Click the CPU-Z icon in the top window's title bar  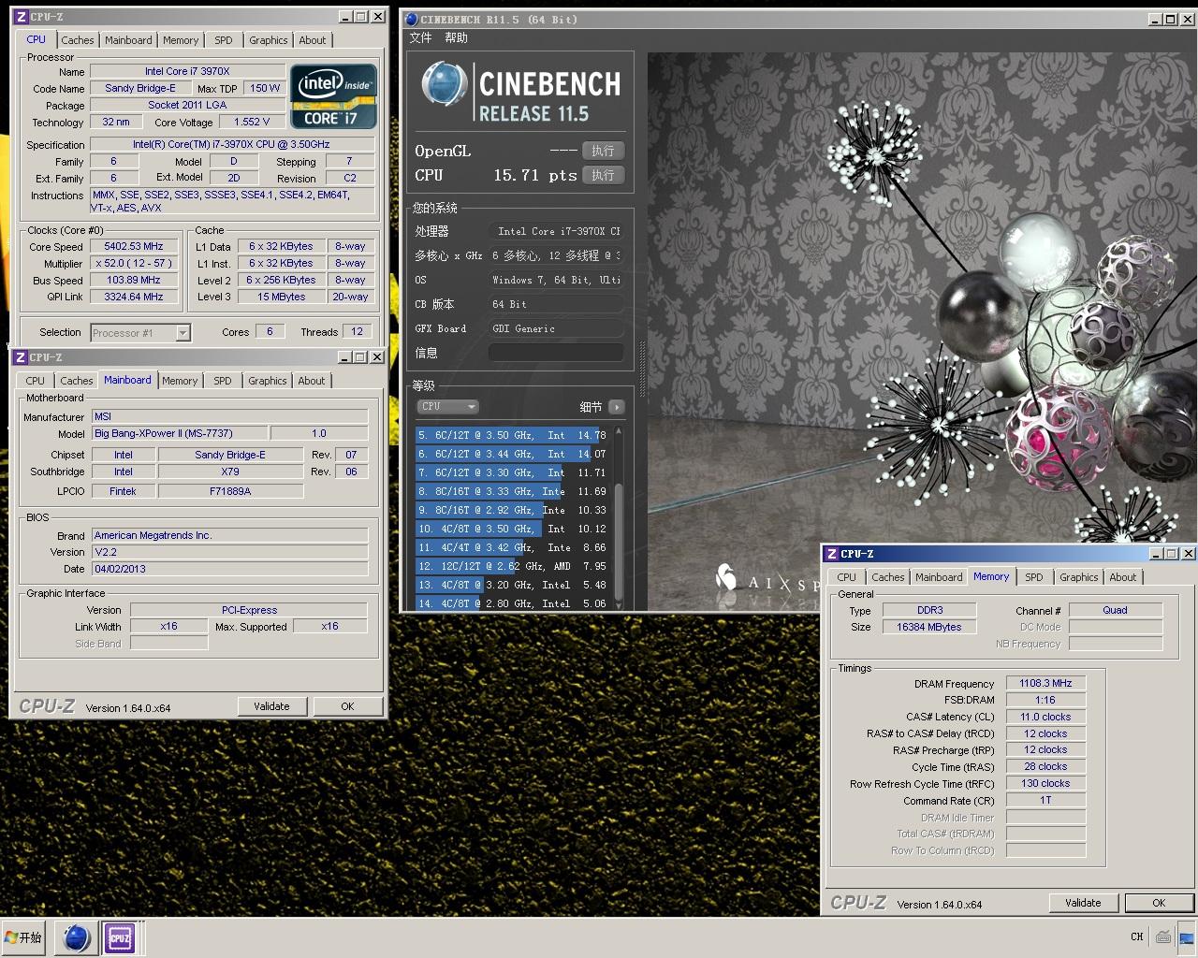[21, 17]
